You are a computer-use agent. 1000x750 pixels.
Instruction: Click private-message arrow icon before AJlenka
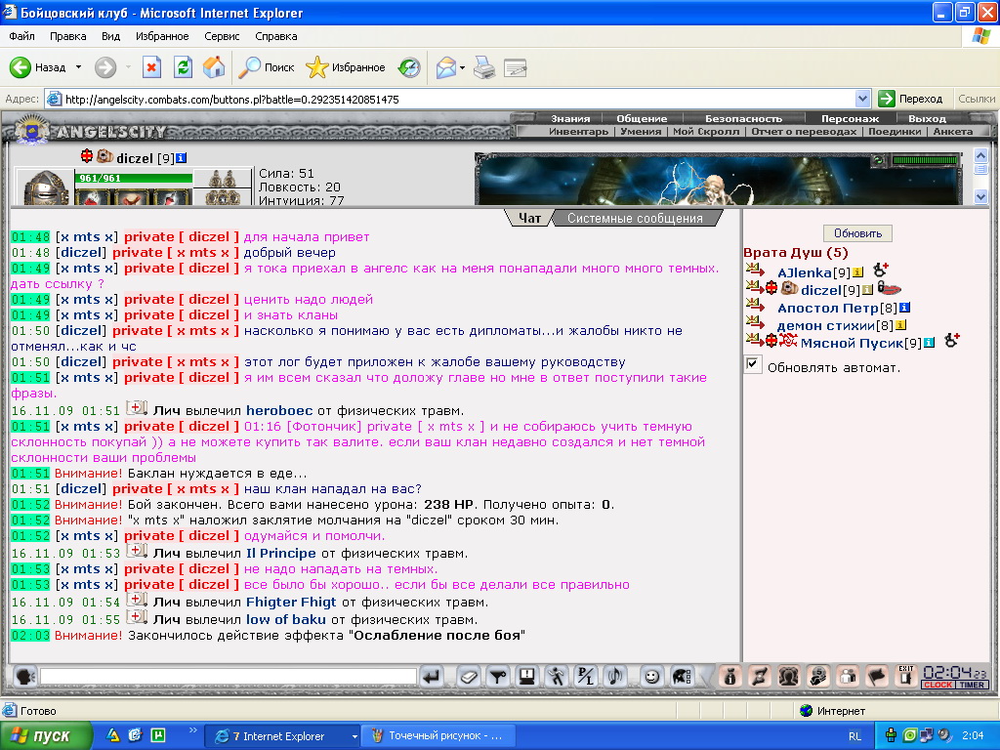pyautogui.click(x=755, y=270)
